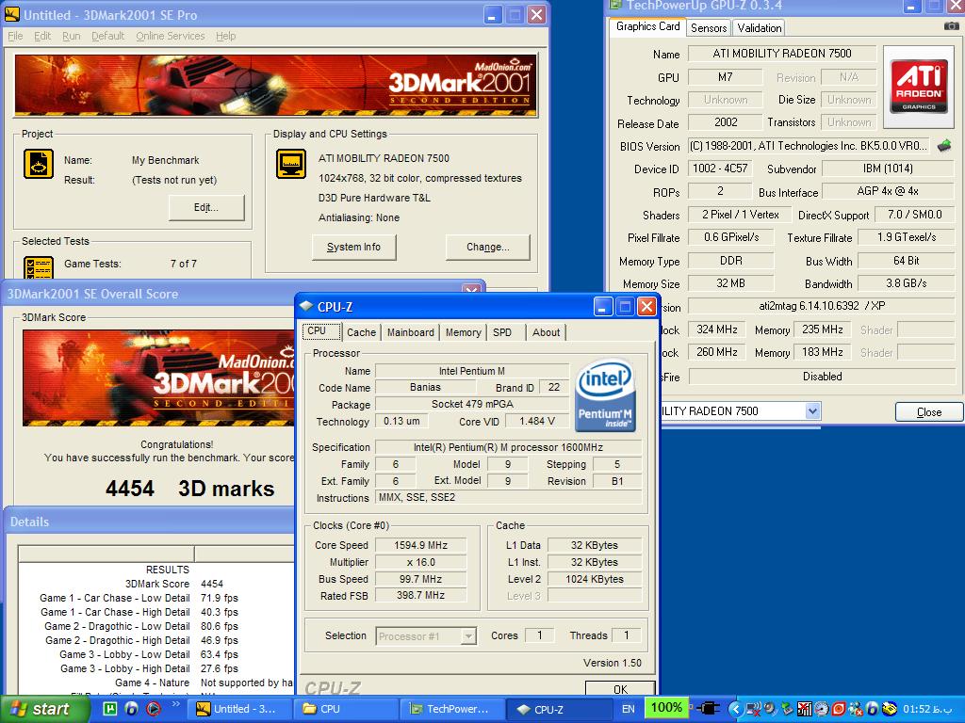Switch to TechPowerUp taskbar button
Viewport: 965px width, 723px height.
point(453,709)
